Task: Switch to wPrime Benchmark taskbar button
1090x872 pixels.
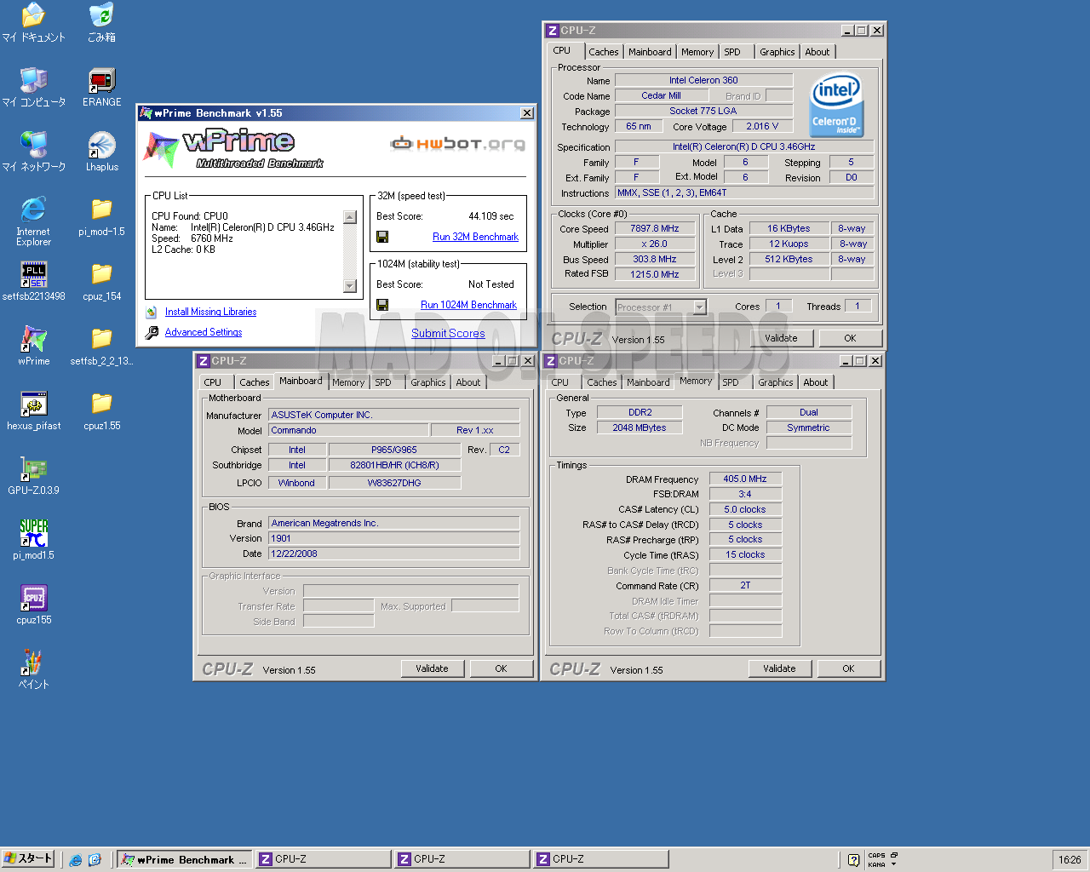Action: click(184, 860)
